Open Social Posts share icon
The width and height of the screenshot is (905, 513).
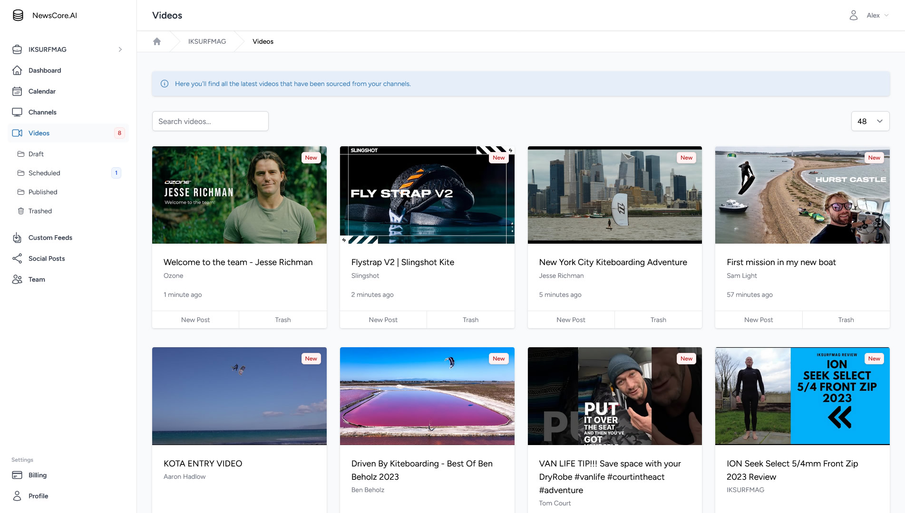pyautogui.click(x=17, y=258)
